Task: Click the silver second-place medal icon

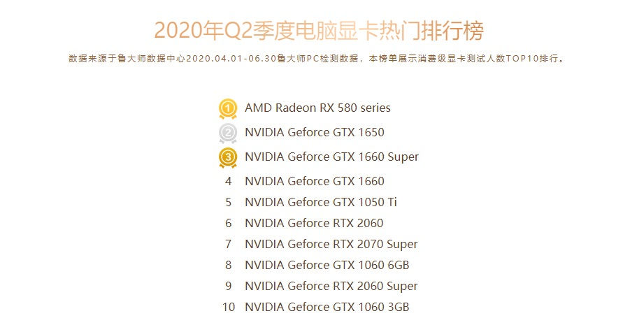Action: [228, 133]
